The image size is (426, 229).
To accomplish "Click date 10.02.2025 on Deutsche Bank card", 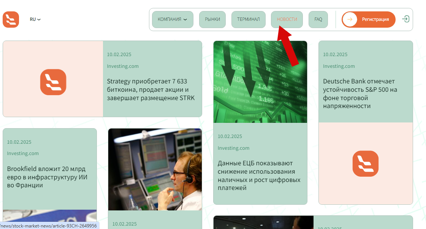I will point(335,55).
